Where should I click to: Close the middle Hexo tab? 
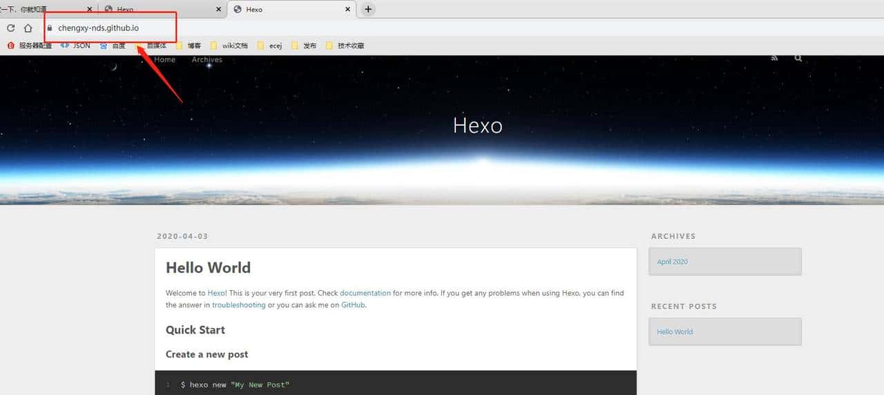220,10
